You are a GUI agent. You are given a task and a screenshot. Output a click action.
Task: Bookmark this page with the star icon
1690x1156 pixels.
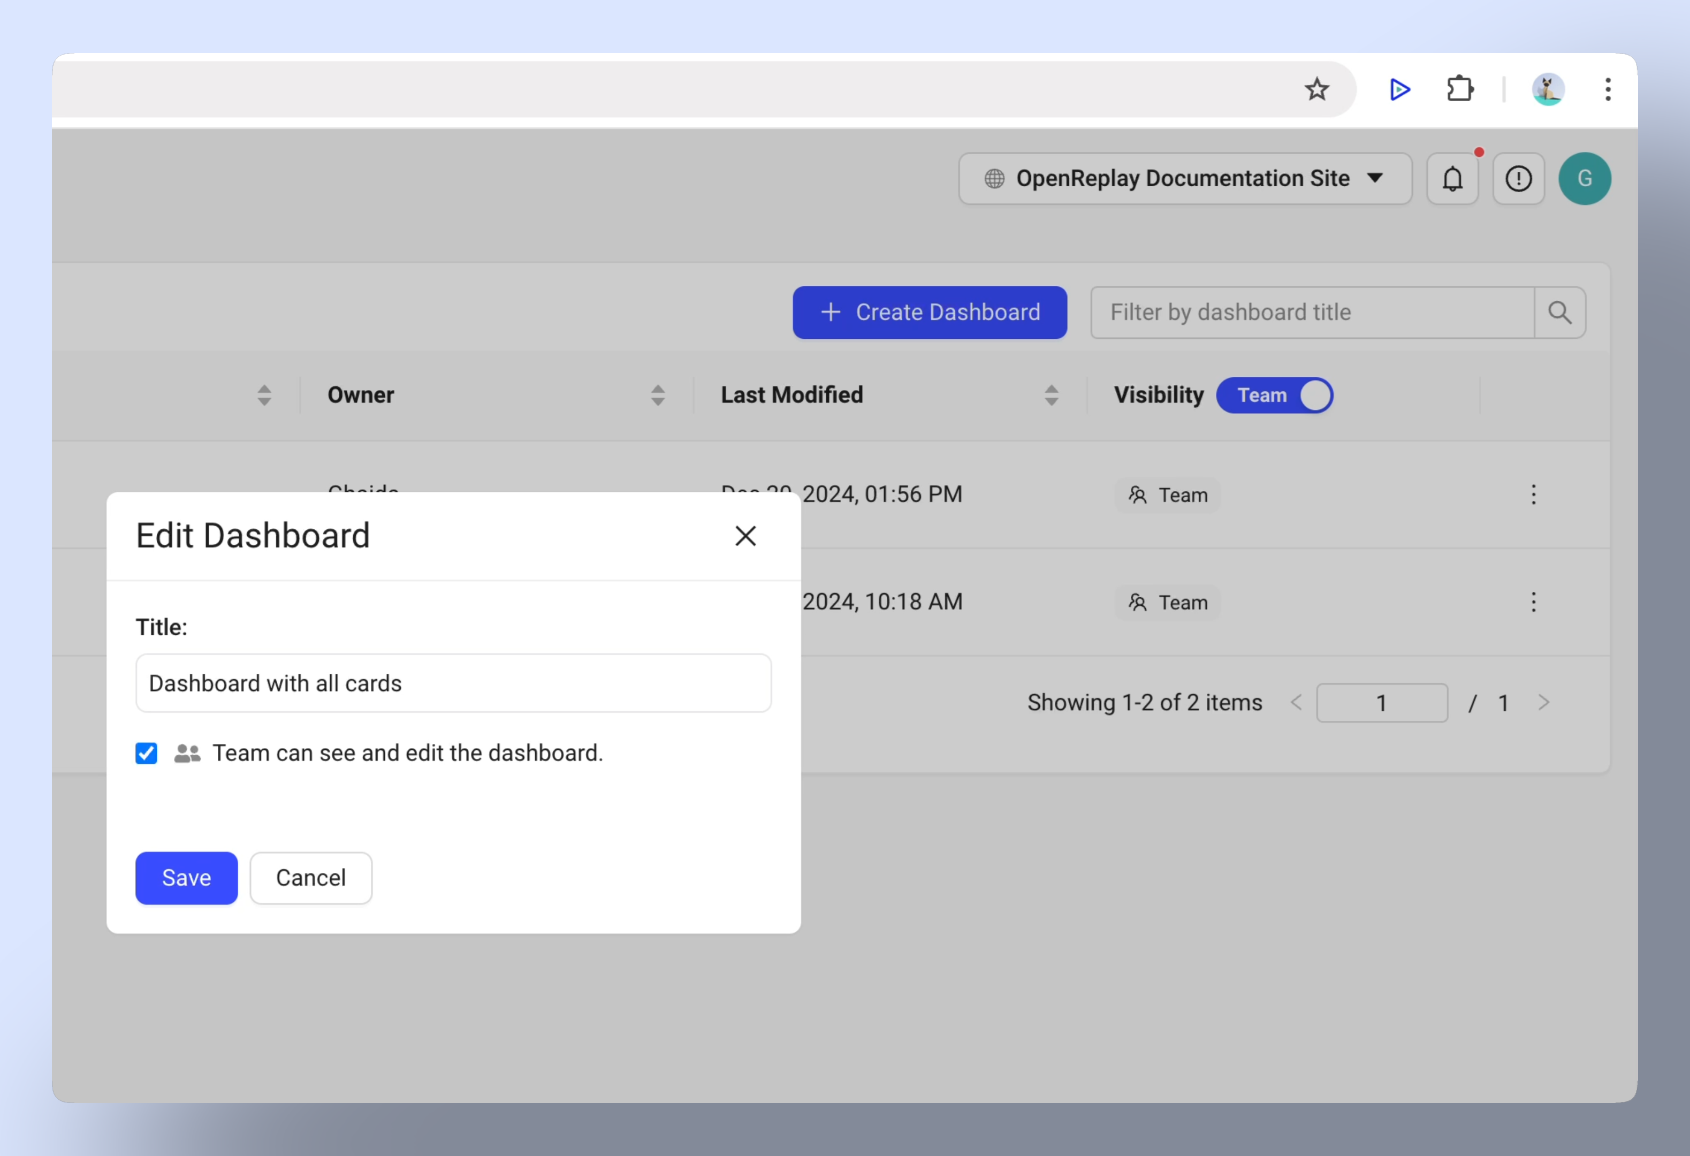[x=1316, y=89]
